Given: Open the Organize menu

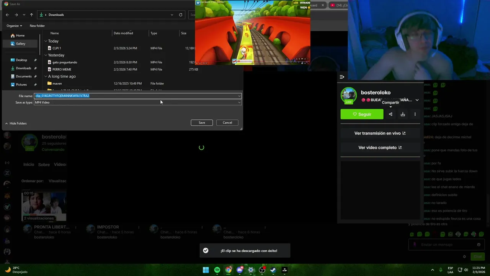Looking at the screenshot, I should [14, 26].
